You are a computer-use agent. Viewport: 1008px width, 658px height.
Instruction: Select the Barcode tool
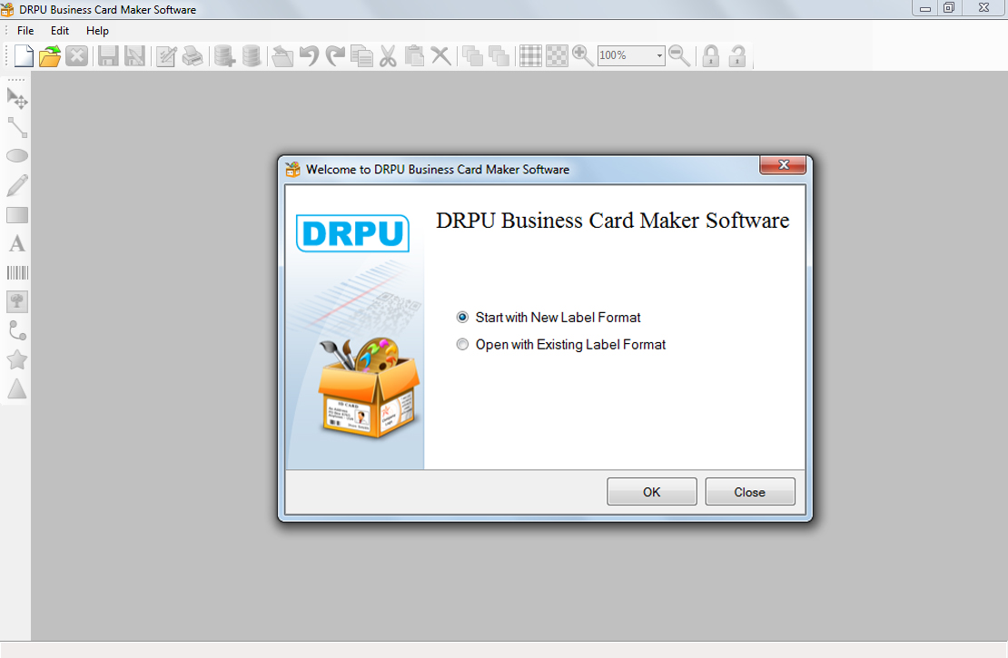[x=17, y=273]
